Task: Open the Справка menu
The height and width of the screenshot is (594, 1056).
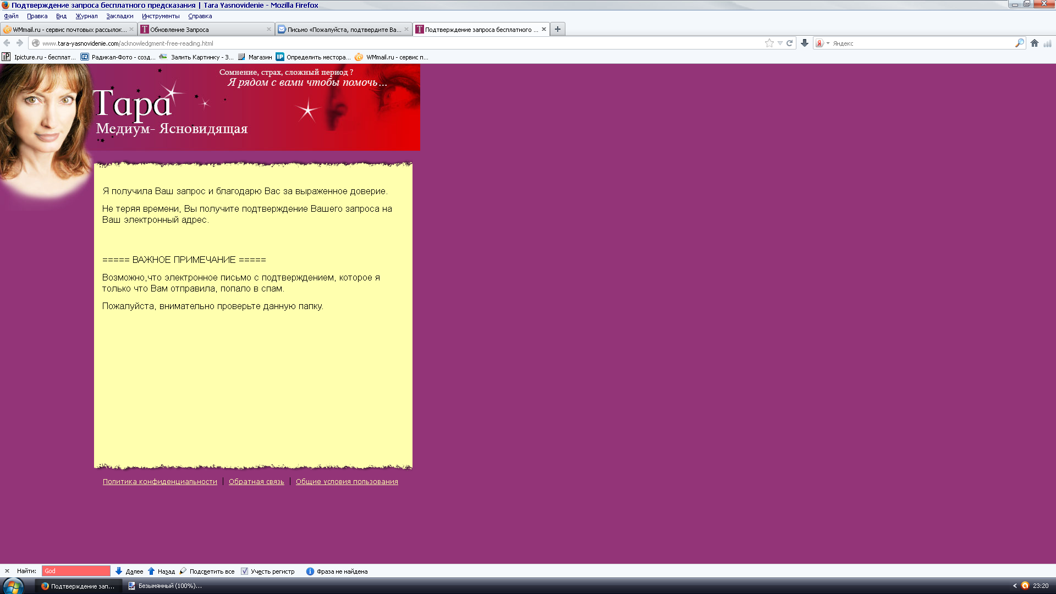Action: tap(200, 16)
